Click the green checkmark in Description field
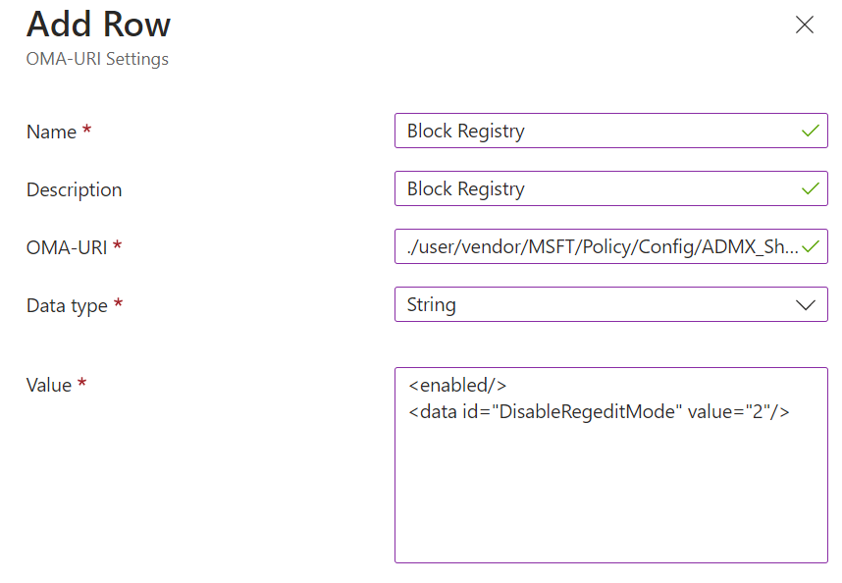Image resolution: width=842 pixels, height=583 pixels. coord(811,188)
